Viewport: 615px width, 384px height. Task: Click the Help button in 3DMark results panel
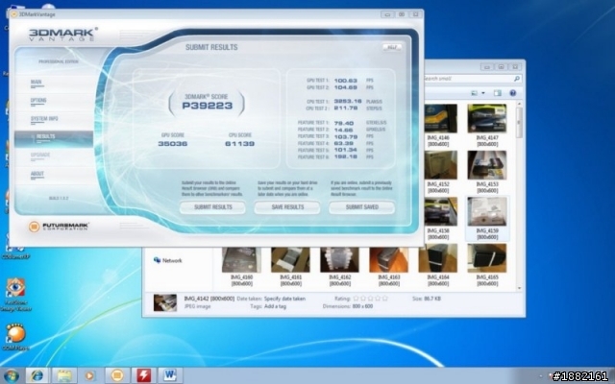coord(391,47)
